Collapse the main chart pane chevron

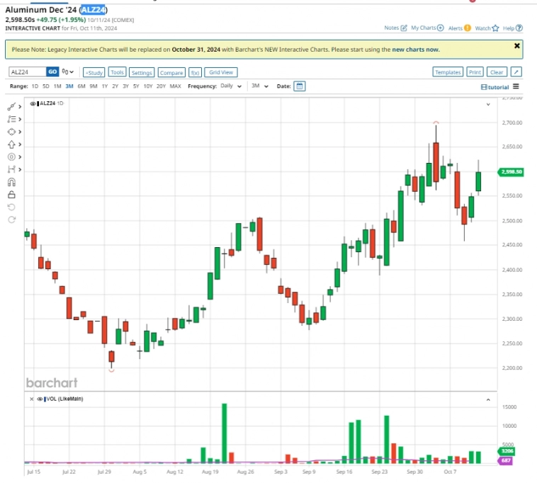(x=487, y=104)
